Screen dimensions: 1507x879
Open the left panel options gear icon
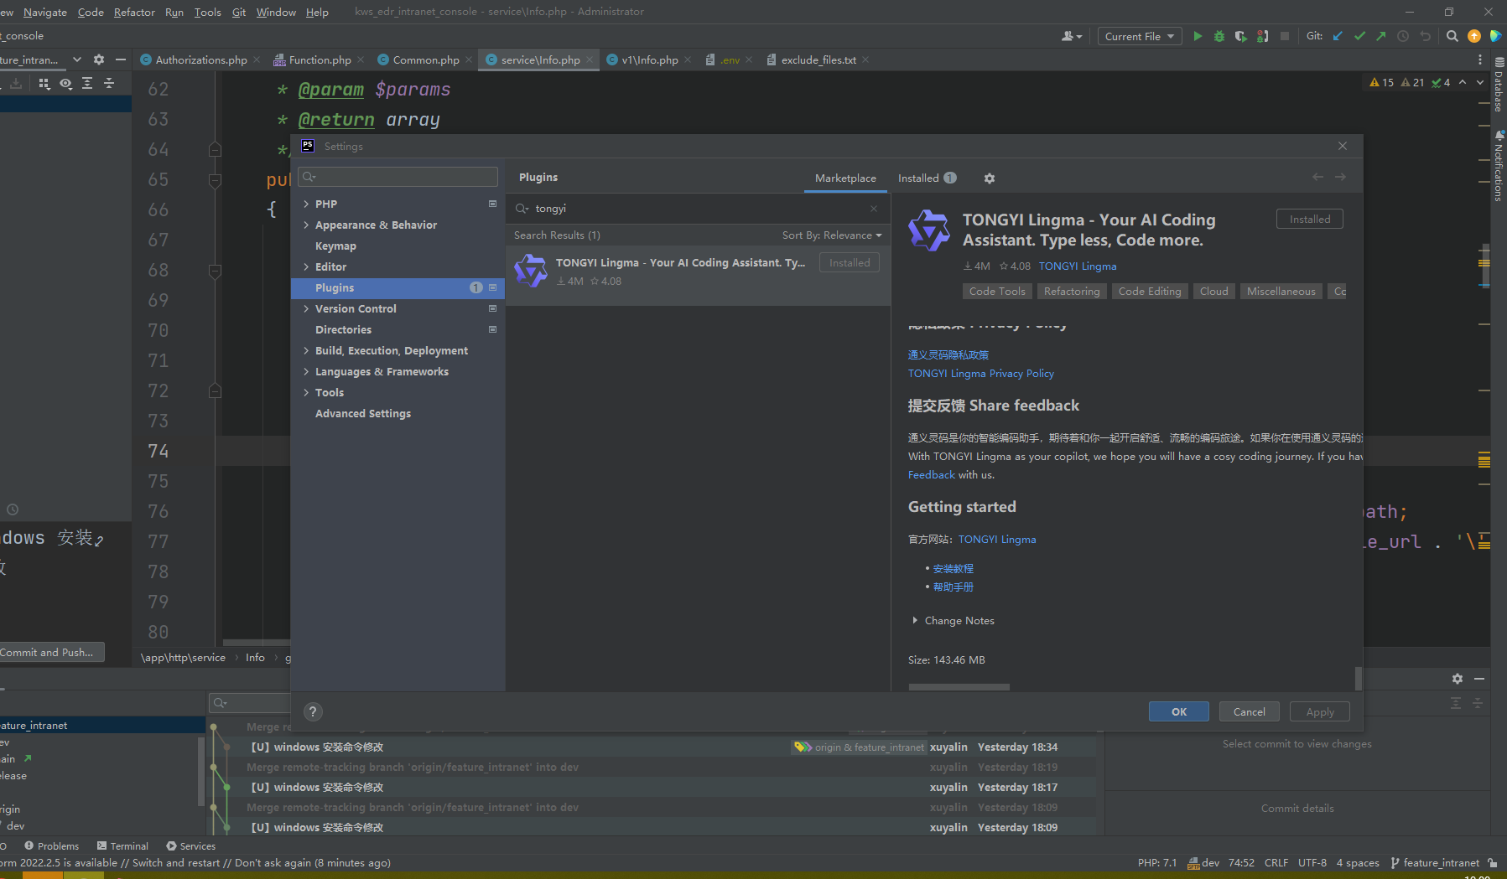pos(99,59)
